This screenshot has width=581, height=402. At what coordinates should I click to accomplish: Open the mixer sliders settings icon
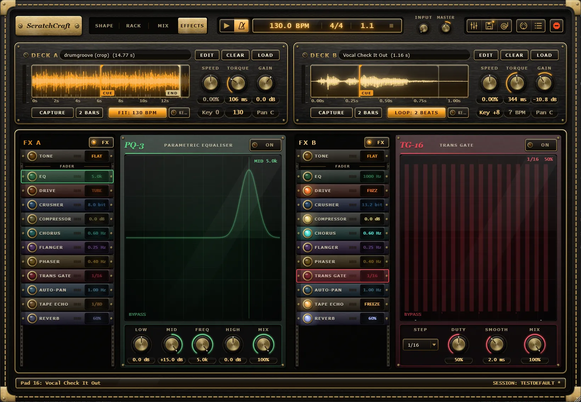tap(474, 26)
